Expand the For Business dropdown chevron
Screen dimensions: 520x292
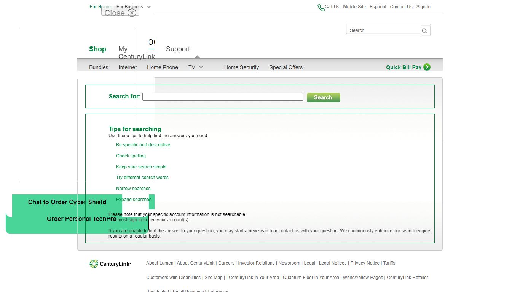pos(149,7)
